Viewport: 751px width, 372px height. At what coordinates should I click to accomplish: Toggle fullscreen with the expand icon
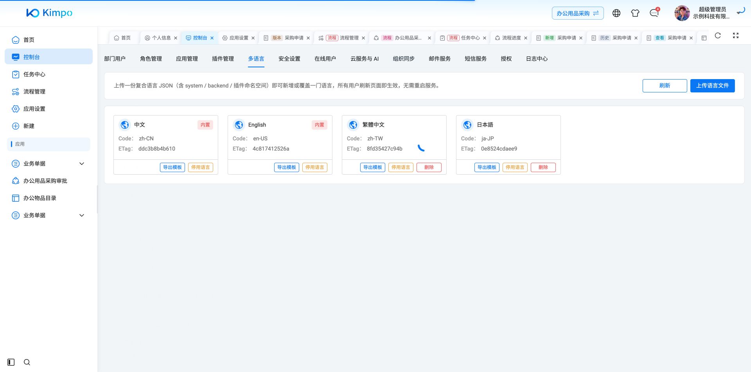(x=736, y=36)
